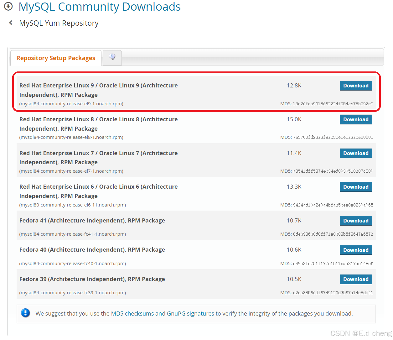Click the blue exclamation info icon in suggestion box
Image resolution: width=393 pixels, height=340 pixels.
click(x=25, y=313)
